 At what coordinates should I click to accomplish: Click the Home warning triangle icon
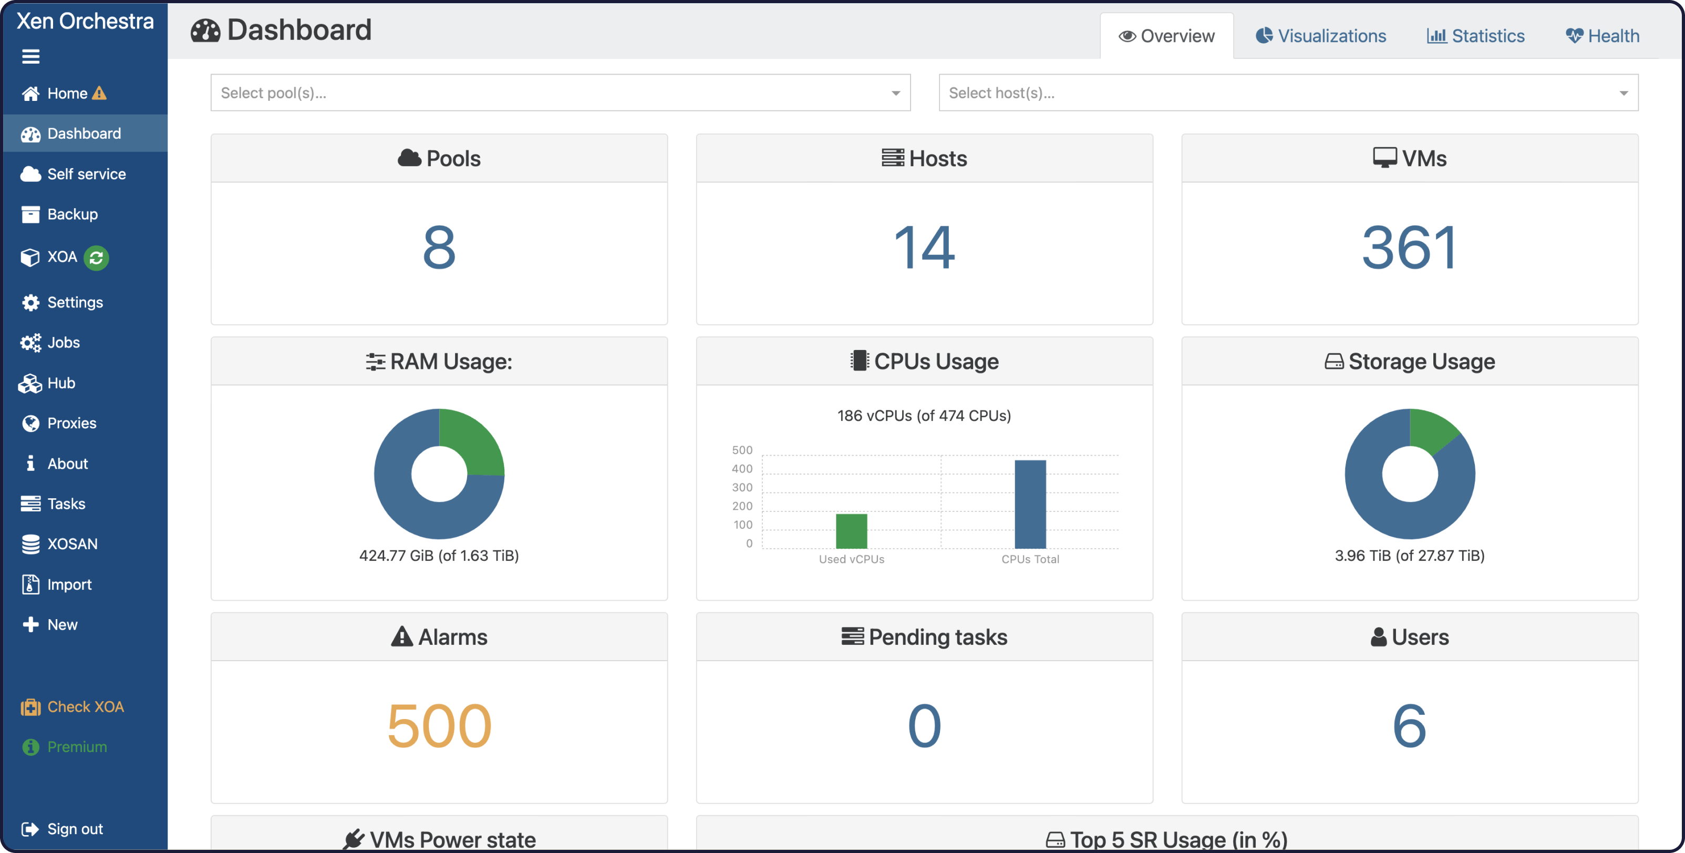tap(99, 93)
